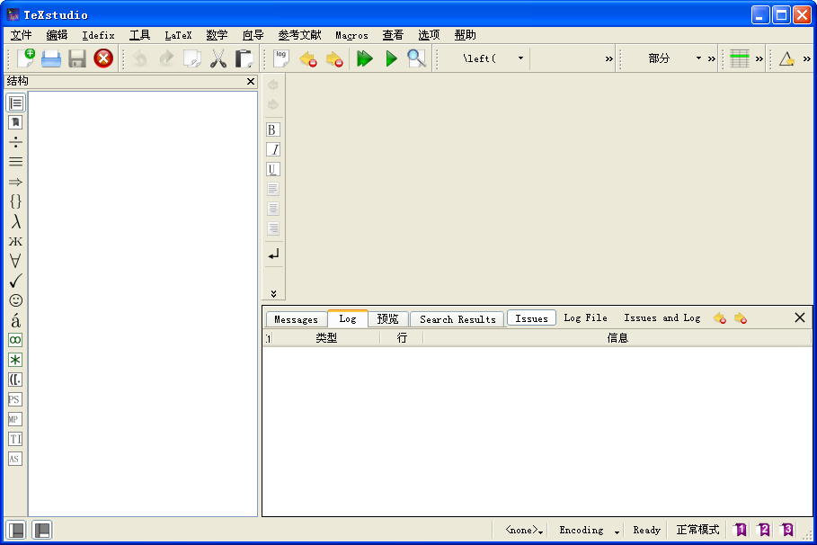
Task: Click the red Close Document icon
Action: click(x=103, y=58)
